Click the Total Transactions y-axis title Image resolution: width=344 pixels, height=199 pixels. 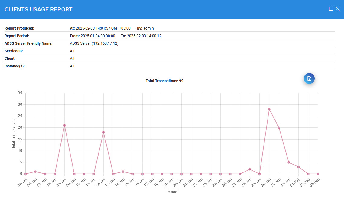(x=14, y=133)
